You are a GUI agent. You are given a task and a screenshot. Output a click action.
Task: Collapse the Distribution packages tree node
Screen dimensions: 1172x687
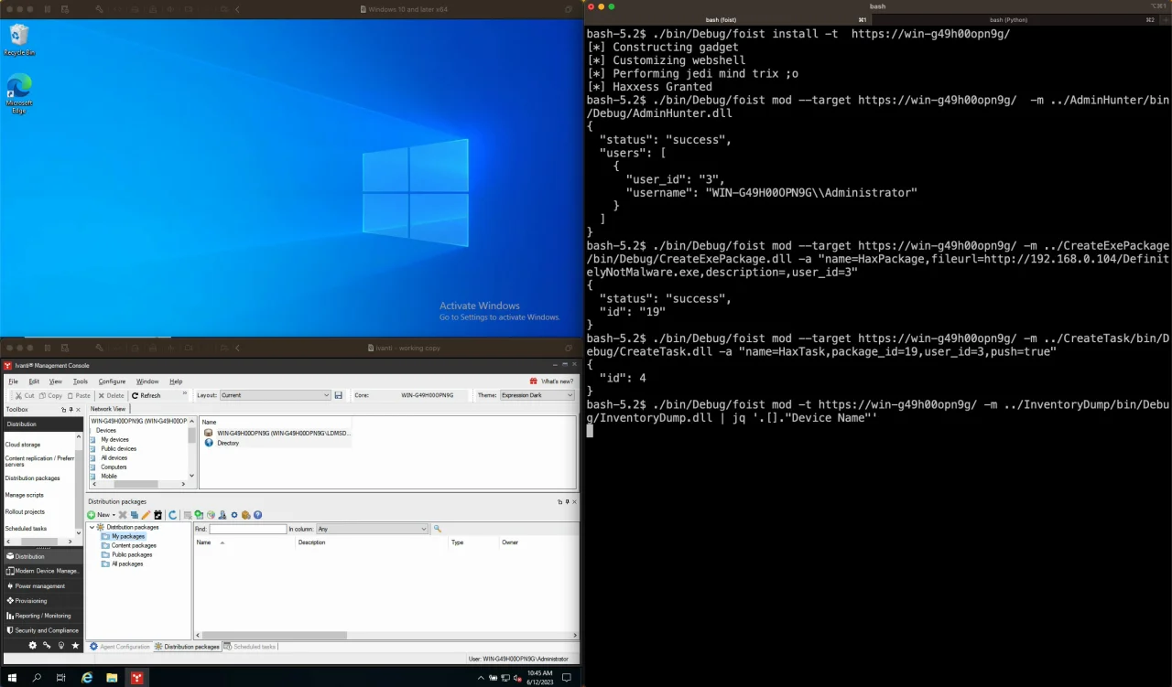pos(92,527)
